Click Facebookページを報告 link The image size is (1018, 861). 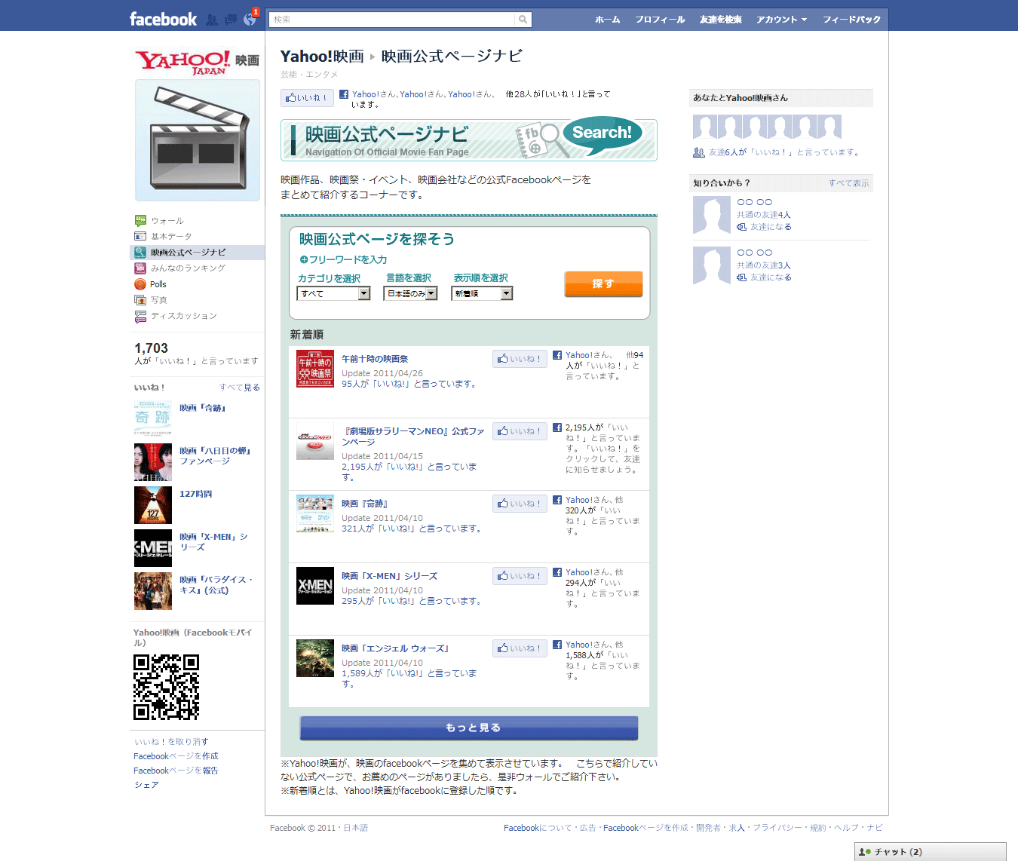[x=176, y=771]
